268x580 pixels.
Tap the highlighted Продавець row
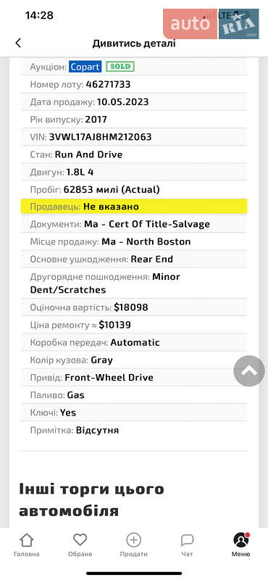tap(134, 207)
